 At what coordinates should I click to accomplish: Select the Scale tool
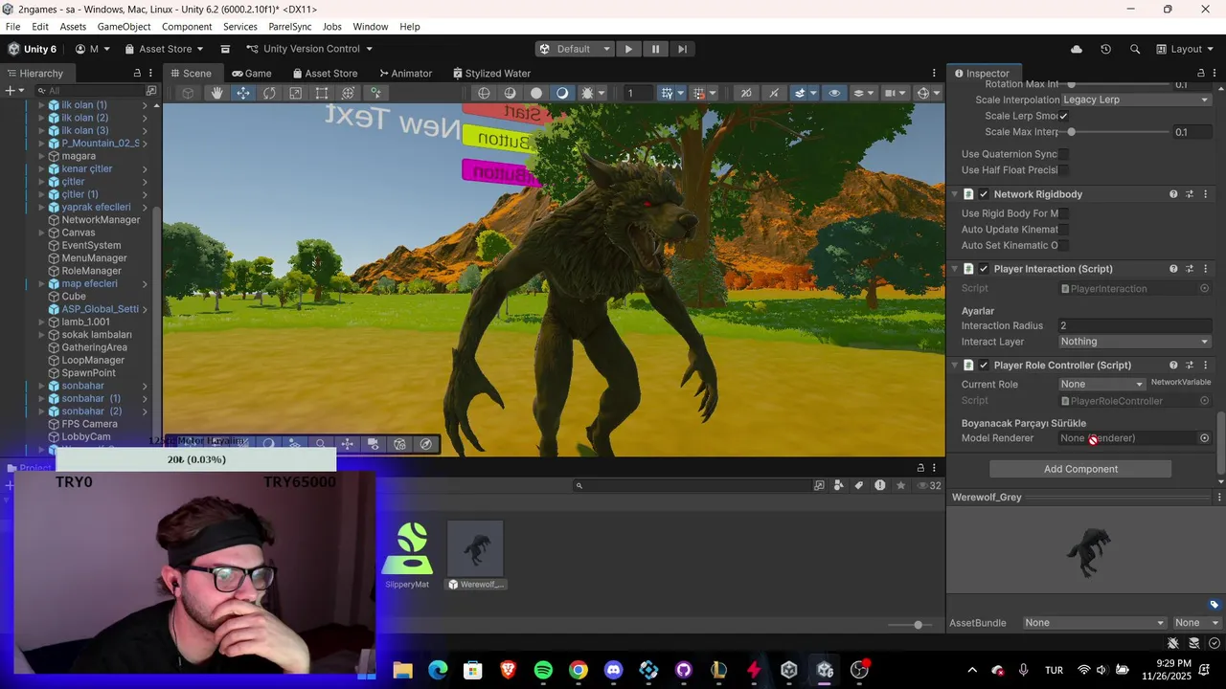pos(295,93)
